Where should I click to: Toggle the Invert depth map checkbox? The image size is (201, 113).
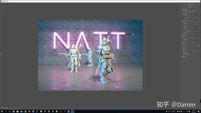[183, 23]
